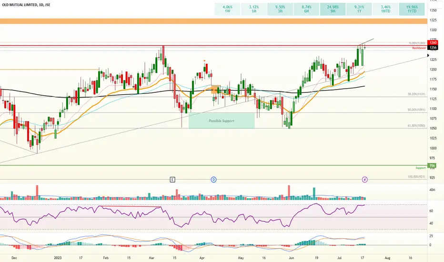Select the 'Possible Support' green box

tap(222, 121)
